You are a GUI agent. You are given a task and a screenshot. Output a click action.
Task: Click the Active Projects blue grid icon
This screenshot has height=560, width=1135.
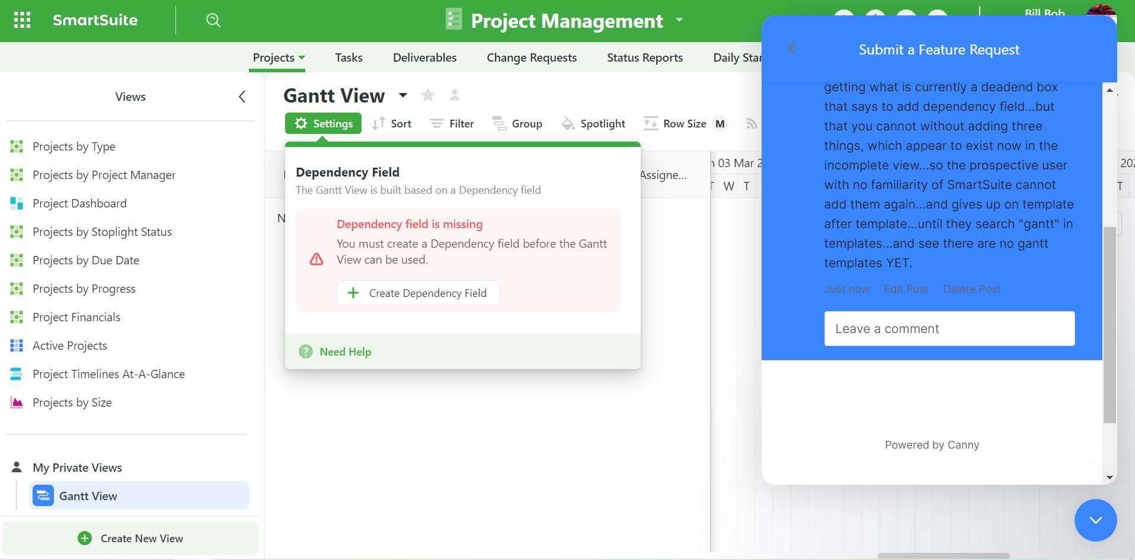pyautogui.click(x=17, y=345)
